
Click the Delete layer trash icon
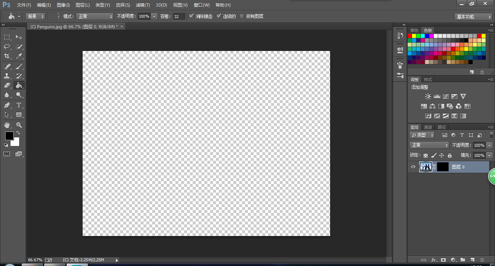tap(482, 259)
